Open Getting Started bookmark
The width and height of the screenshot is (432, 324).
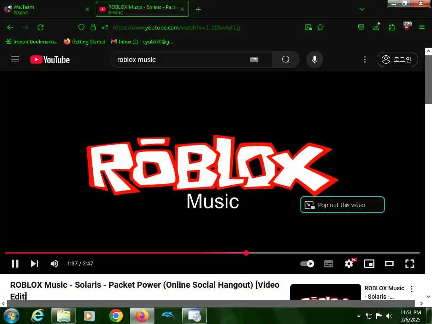pyautogui.click(x=84, y=42)
